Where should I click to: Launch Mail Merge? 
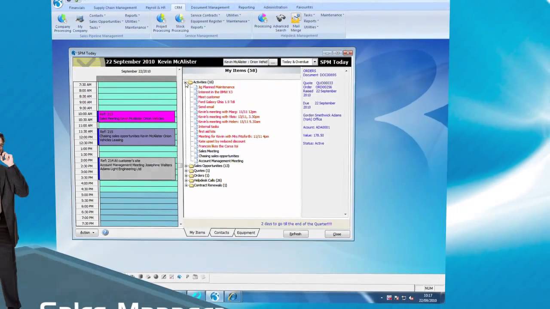pyautogui.click(x=296, y=23)
